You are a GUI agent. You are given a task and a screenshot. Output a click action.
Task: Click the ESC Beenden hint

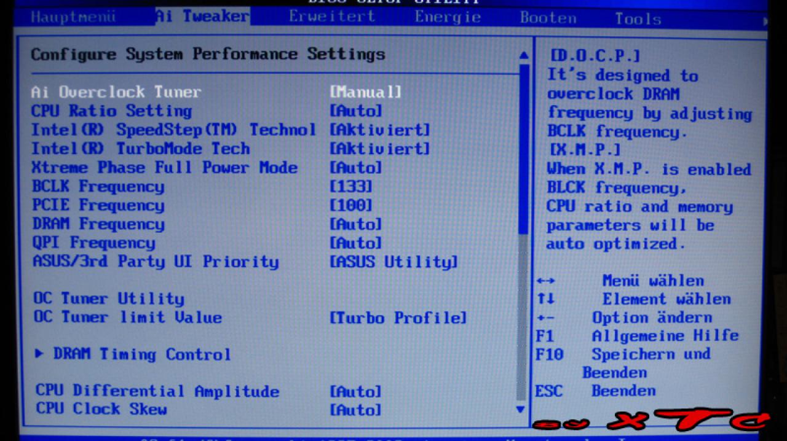tap(595, 391)
